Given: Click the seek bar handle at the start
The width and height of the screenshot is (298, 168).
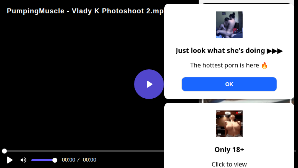Looking at the screenshot, I should (x=4, y=151).
